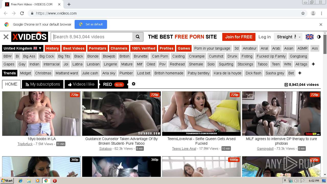This screenshot has width=327, height=184.
Task: Bookmark this page with the star
Action: click(x=303, y=13)
